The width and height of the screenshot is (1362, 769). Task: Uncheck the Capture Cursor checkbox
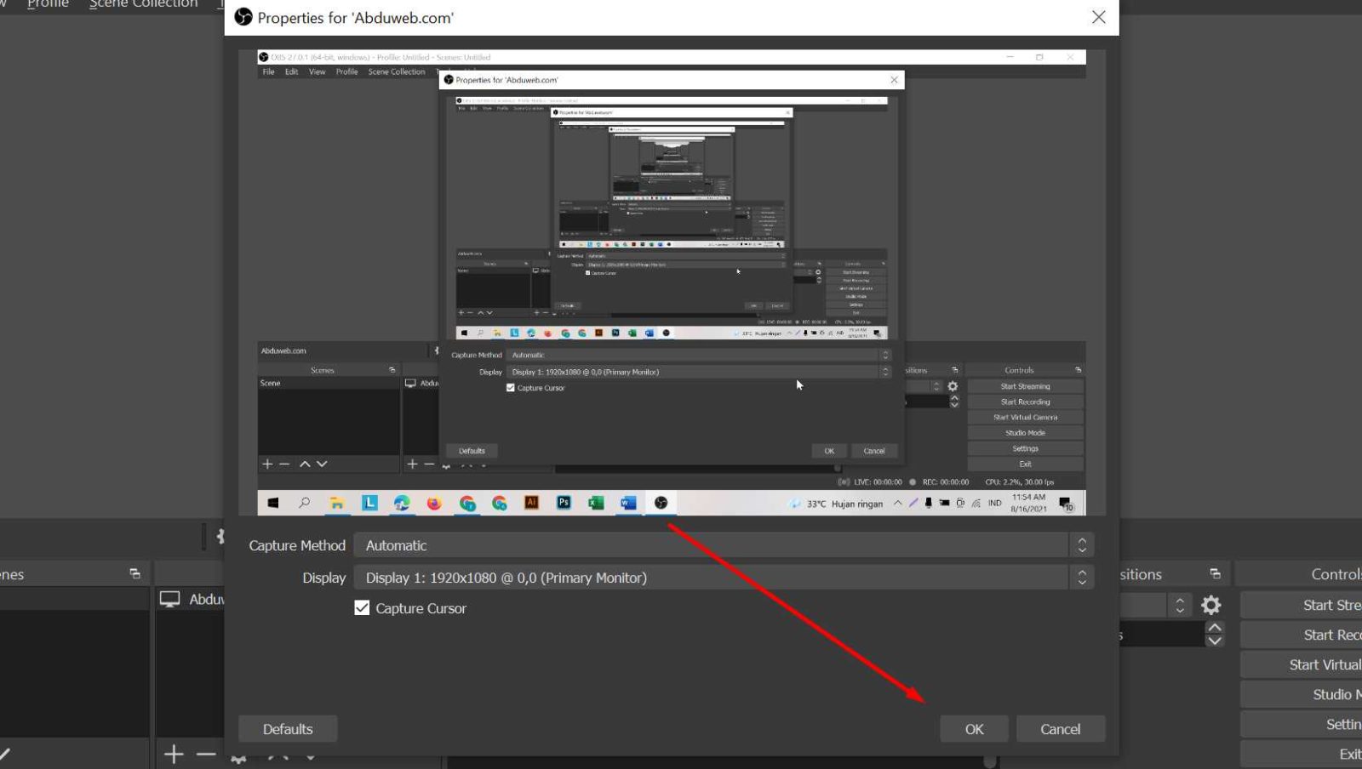[361, 607]
